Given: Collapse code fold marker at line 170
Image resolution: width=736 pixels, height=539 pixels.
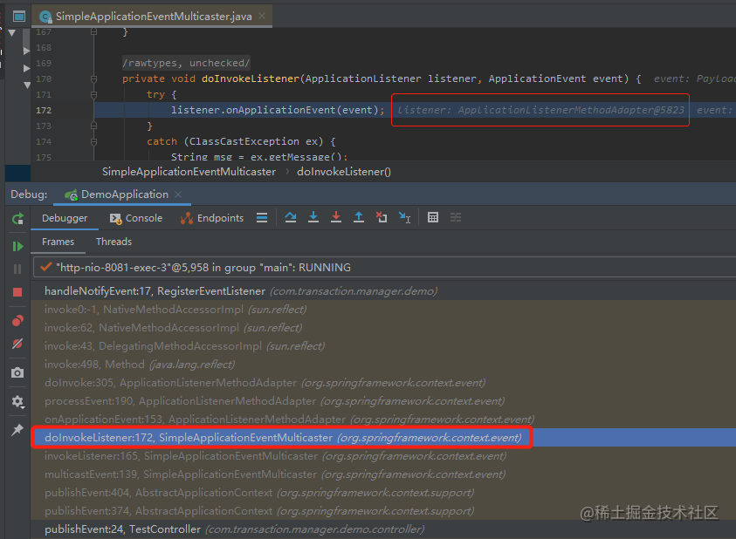Looking at the screenshot, I should click(x=94, y=78).
